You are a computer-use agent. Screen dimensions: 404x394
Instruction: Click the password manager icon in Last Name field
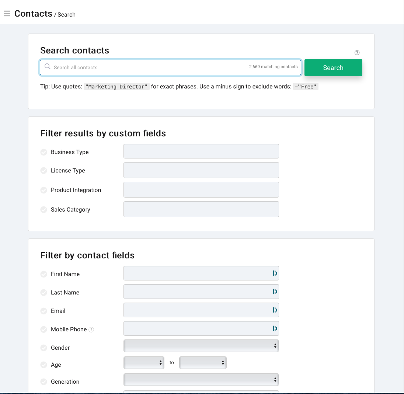pos(275,292)
